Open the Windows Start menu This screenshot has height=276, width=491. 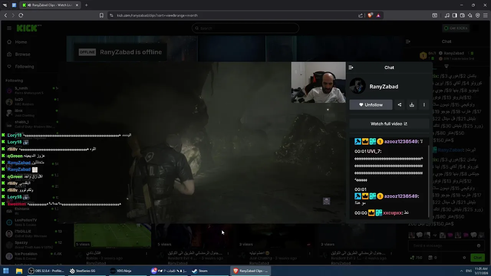pyautogui.click(x=6, y=271)
